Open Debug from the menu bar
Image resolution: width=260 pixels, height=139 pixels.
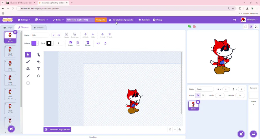pos(157,20)
